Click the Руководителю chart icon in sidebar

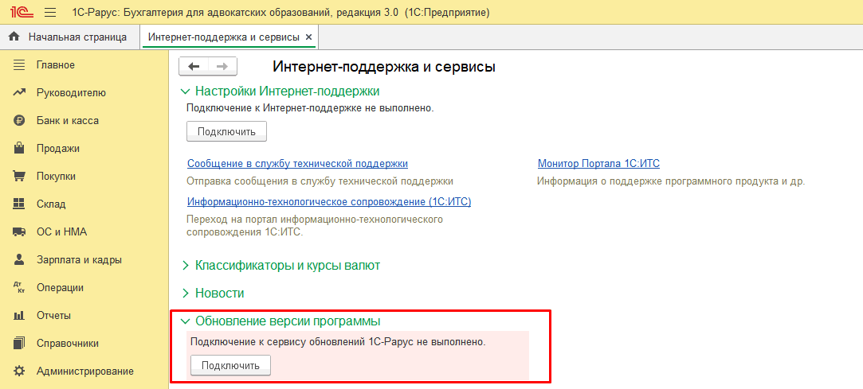pyautogui.click(x=20, y=93)
